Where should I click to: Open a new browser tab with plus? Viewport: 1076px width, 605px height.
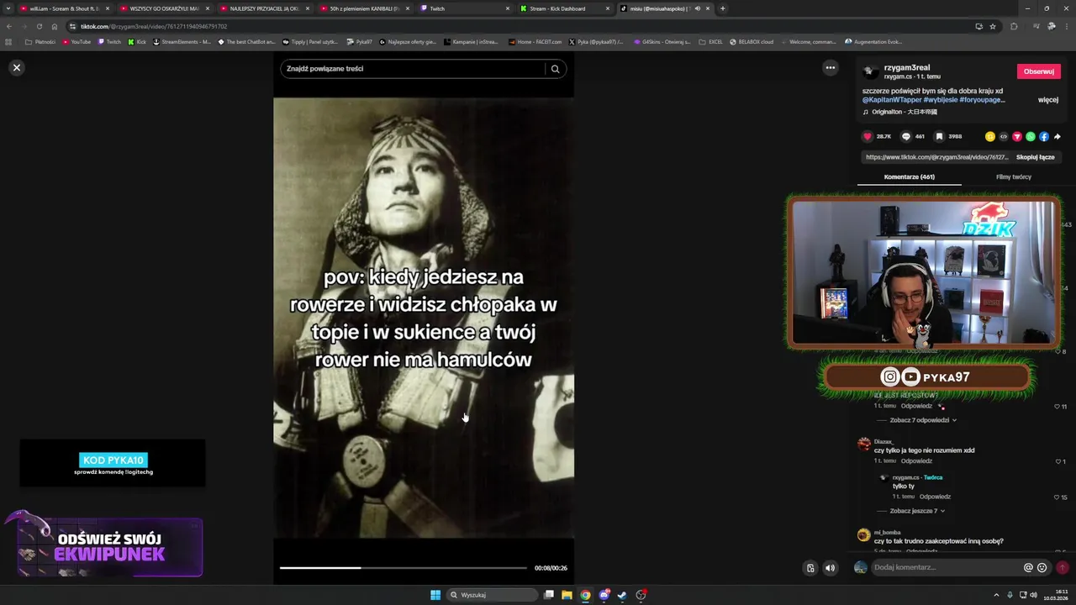(x=723, y=8)
